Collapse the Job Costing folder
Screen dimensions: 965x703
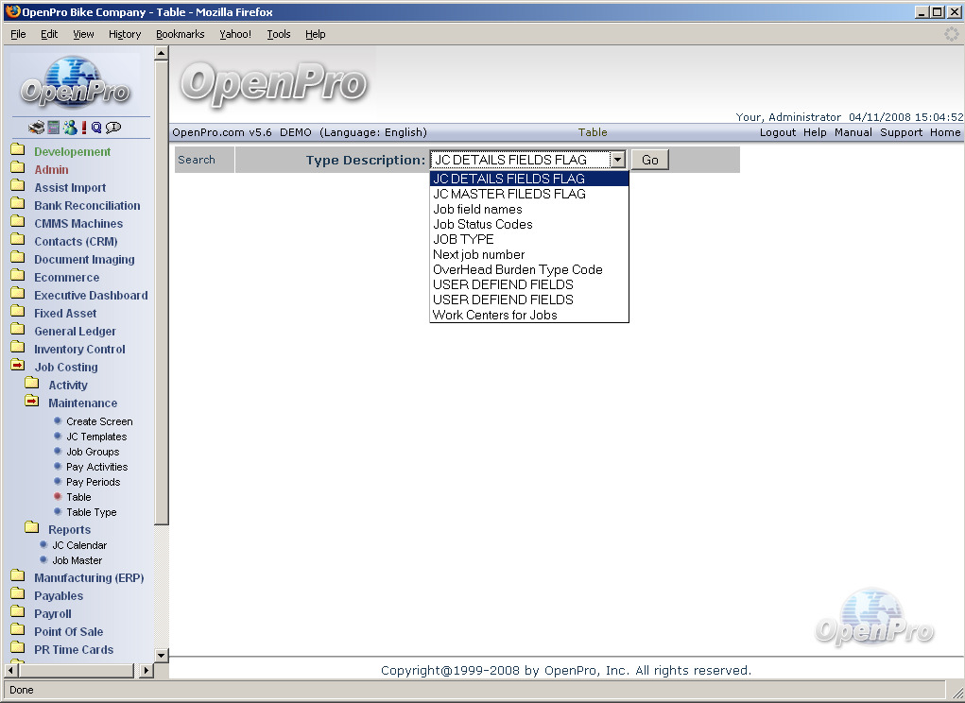point(18,367)
